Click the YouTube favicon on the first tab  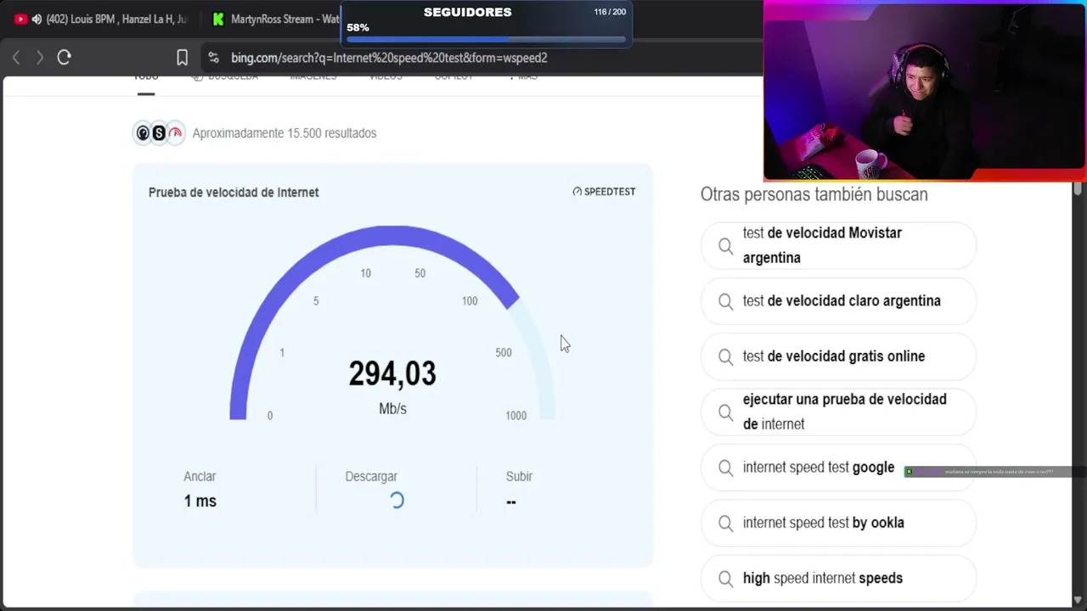tap(21, 19)
